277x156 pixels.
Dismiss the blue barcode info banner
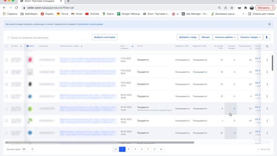[269, 24]
